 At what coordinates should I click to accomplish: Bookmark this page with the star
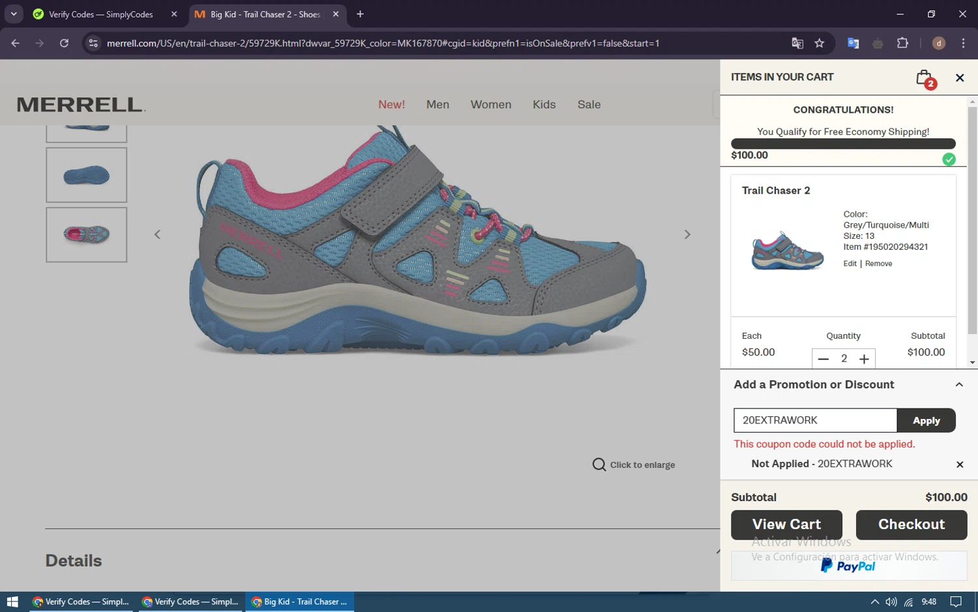[820, 43]
